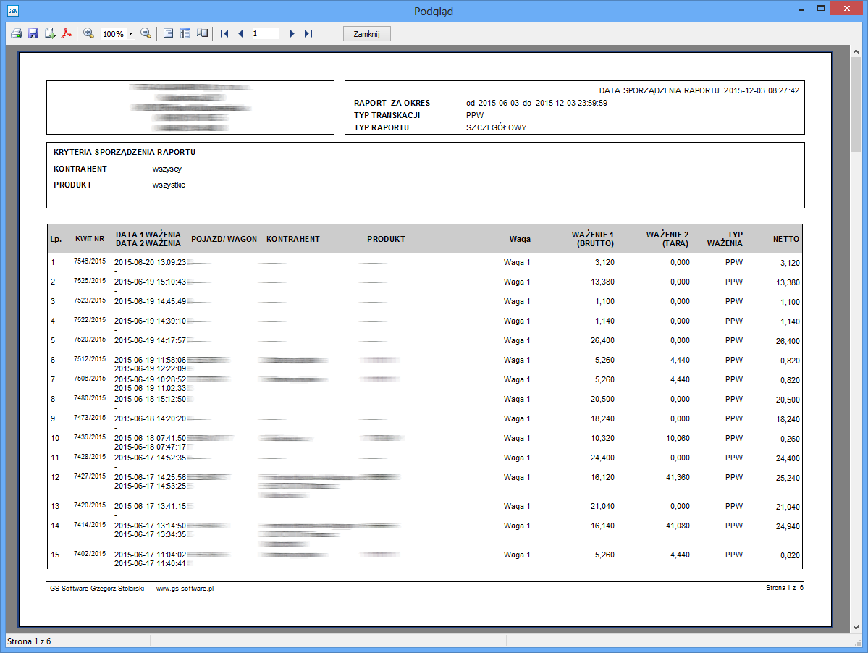Switch to the single page view icon
The height and width of the screenshot is (653, 868).
pos(169,33)
